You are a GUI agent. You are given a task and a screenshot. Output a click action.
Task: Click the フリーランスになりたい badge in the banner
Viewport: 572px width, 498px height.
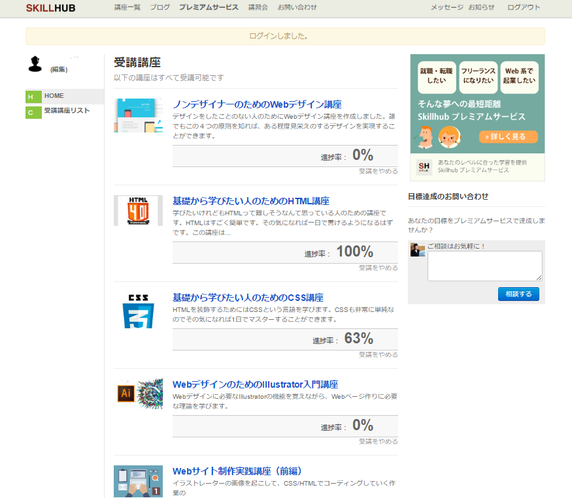[479, 77]
